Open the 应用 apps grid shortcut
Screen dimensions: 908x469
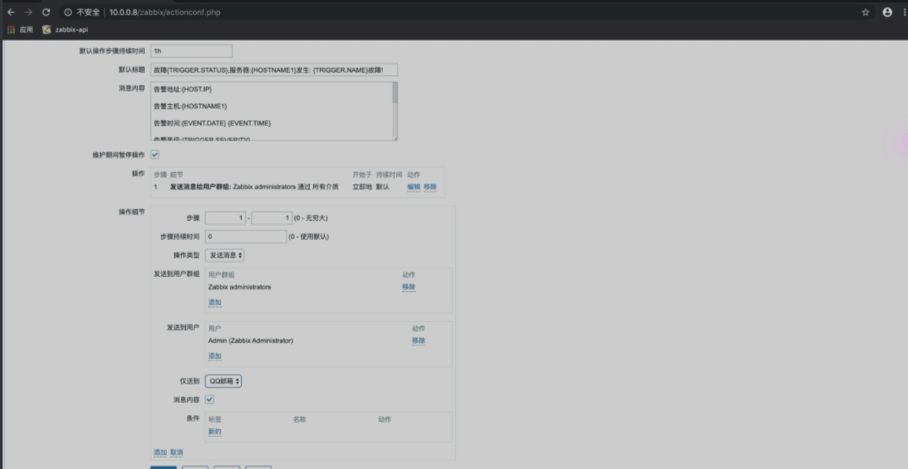point(19,30)
